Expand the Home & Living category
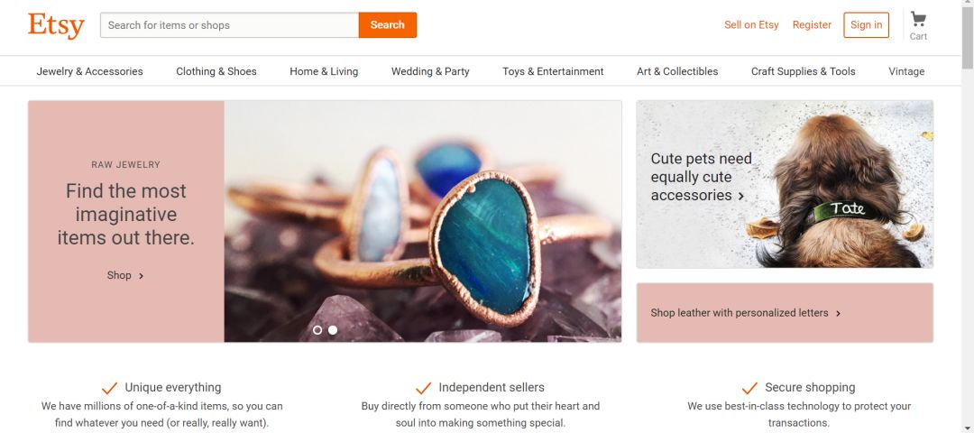This screenshot has height=433, width=974. point(324,71)
